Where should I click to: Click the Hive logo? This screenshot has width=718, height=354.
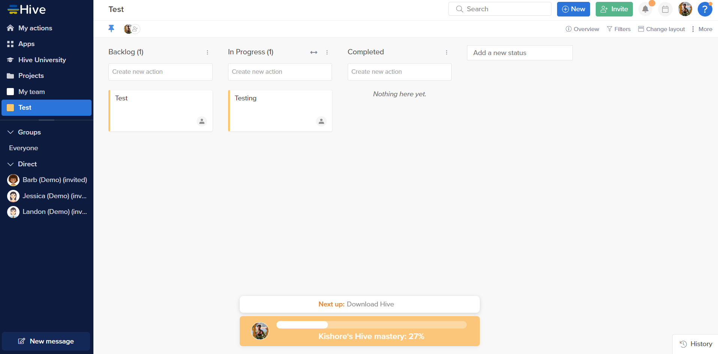tap(26, 9)
